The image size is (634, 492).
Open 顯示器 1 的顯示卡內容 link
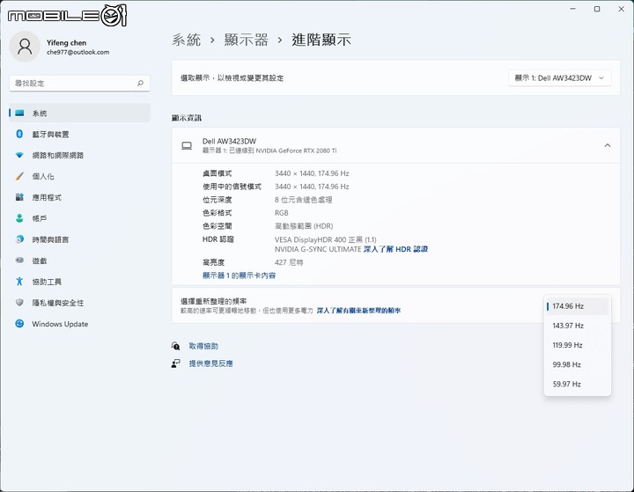coord(239,275)
